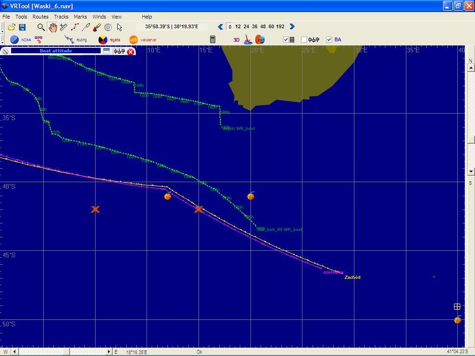Load NOAA weather data

[x=20, y=40]
